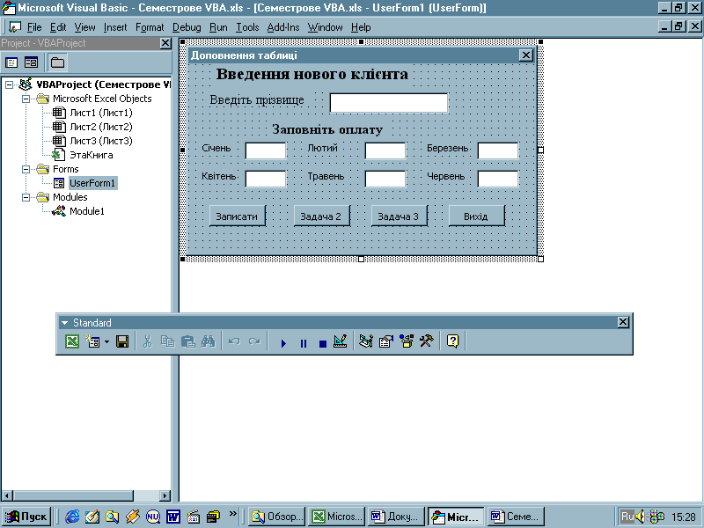
Task: Click the Вихід button
Action: pos(476,216)
